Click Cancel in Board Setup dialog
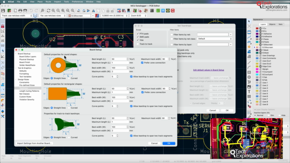This screenshot has height=163, width=290. point(154,143)
